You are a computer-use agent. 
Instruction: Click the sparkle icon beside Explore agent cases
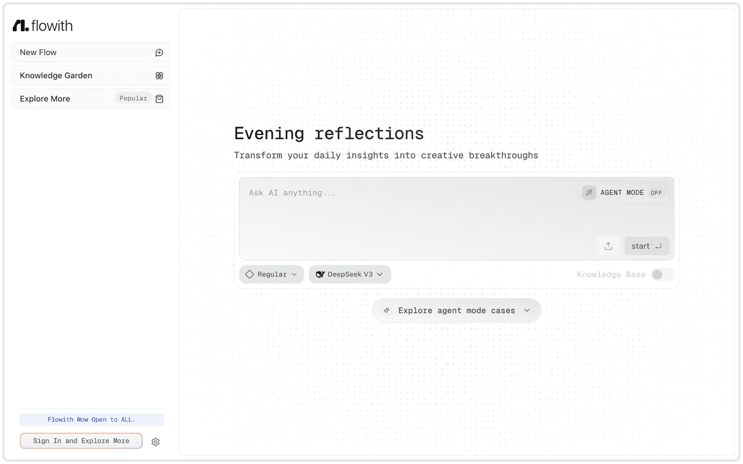[x=387, y=311]
